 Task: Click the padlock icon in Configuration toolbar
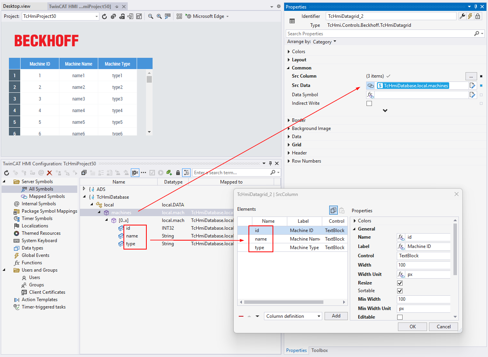pyautogui.click(x=178, y=173)
